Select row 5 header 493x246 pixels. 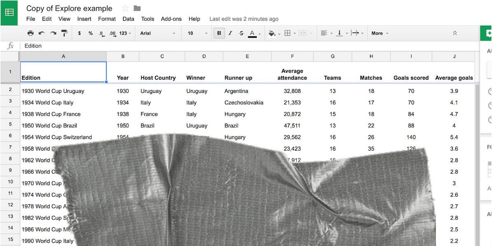[10, 124]
